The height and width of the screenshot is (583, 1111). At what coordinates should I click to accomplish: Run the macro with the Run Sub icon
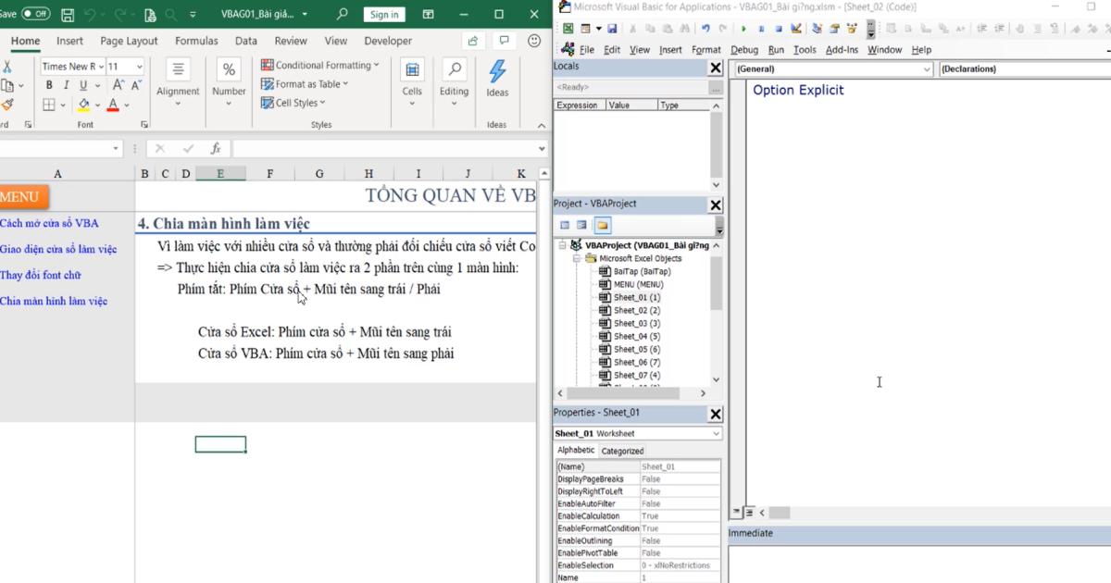744,28
